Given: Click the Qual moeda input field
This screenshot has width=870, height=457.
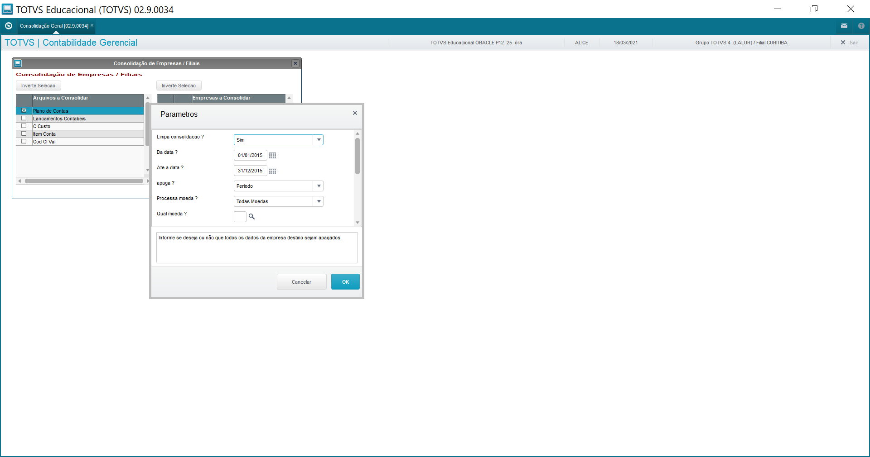Looking at the screenshot, I should [240, 217].
